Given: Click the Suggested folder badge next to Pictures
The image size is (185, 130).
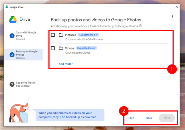Looking at the screenshot, I should [x=89, y=35].
